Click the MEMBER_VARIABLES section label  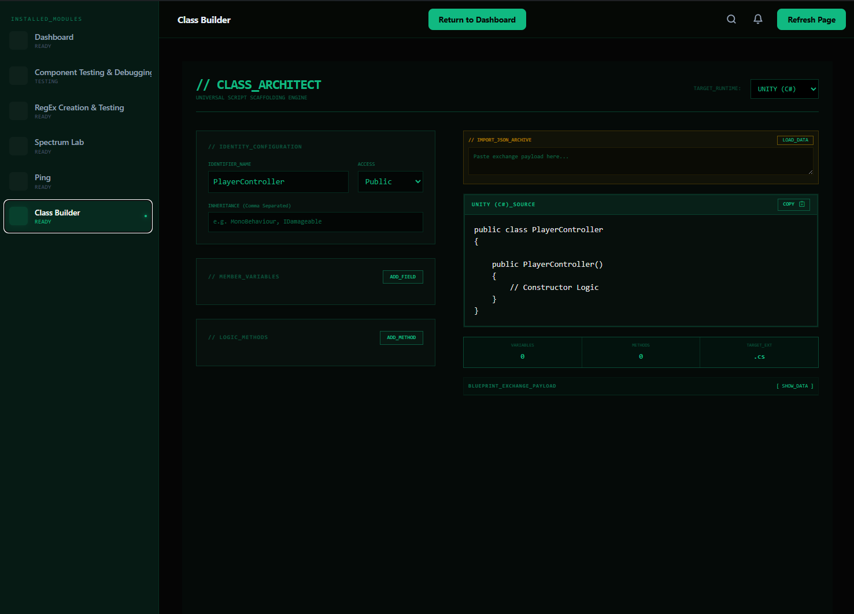243,277
